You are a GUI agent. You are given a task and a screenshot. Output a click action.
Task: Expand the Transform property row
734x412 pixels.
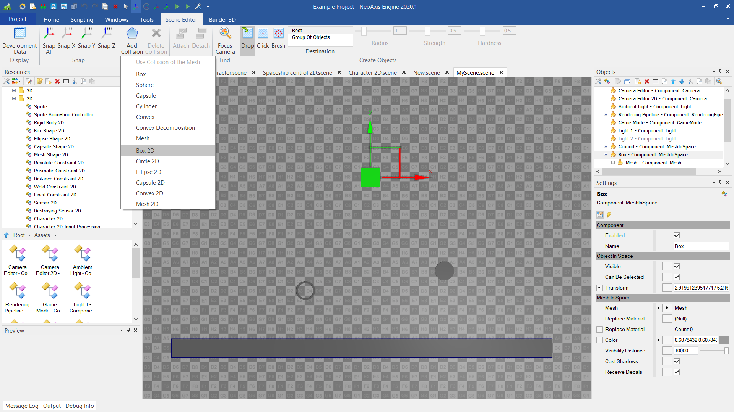[599, 288]
